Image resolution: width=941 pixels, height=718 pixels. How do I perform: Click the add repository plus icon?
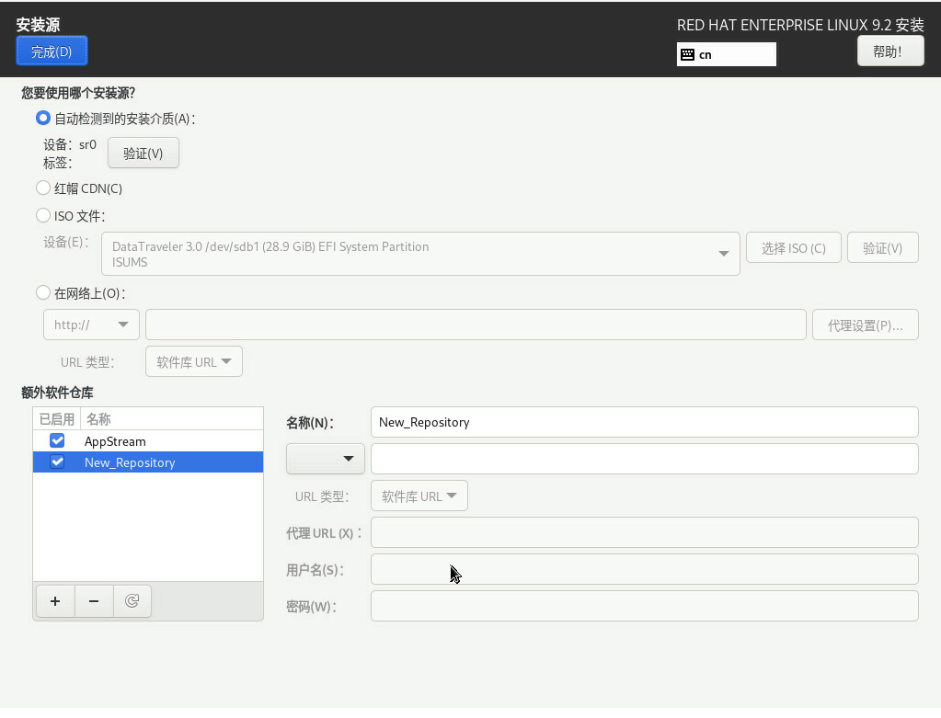(x=55, y=601)
